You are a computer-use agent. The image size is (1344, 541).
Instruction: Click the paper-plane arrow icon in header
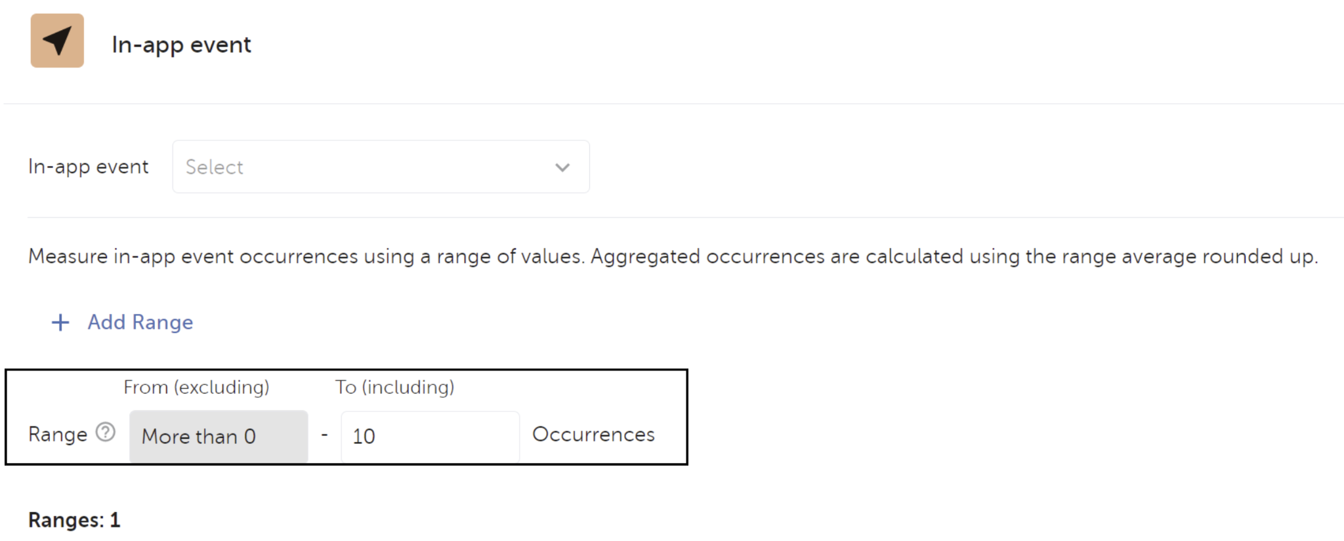point(57,41)
